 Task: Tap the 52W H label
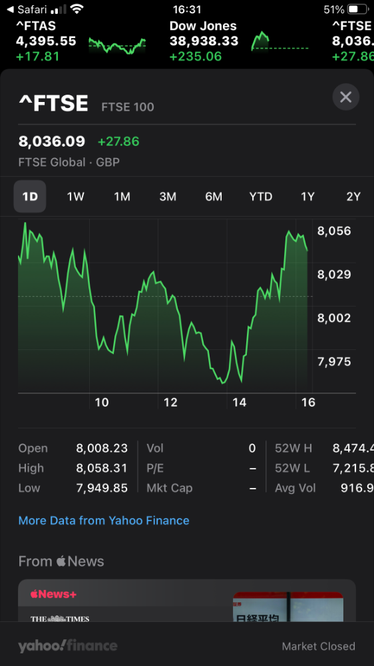[293, 448]
